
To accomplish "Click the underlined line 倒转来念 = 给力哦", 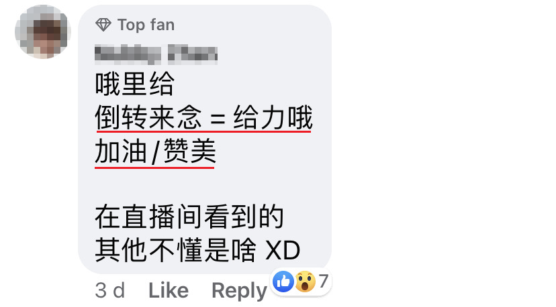I will tap(204, 118).
